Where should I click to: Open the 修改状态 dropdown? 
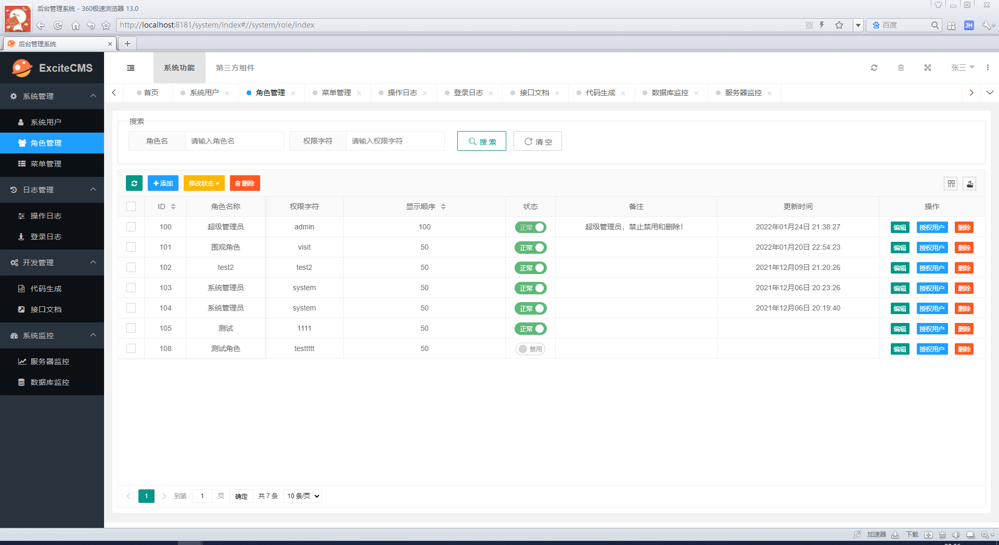coord(204,183)
